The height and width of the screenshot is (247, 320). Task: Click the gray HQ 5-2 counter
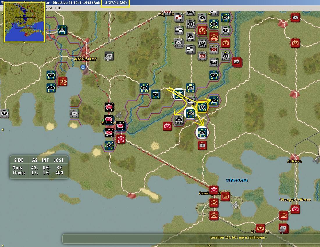[214, 62]
